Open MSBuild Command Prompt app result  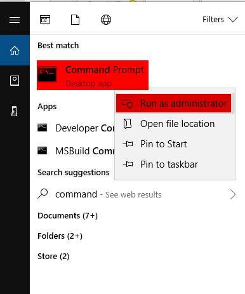pyautogui.click(x=76, y=151)
